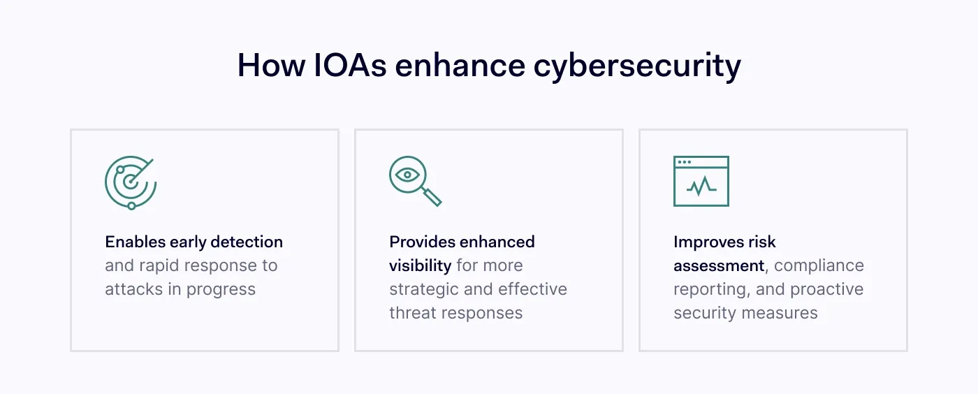Click the word "cybersecurity" in the title
This screenshot has width=978, height=394.
coord(637,66)
